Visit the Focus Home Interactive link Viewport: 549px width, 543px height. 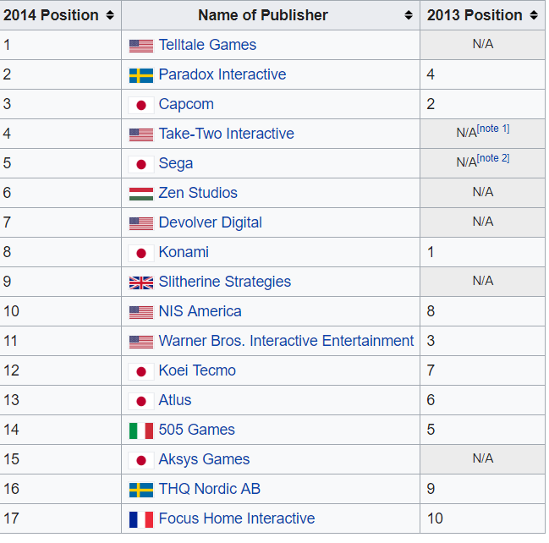click(x=237, y=518)
